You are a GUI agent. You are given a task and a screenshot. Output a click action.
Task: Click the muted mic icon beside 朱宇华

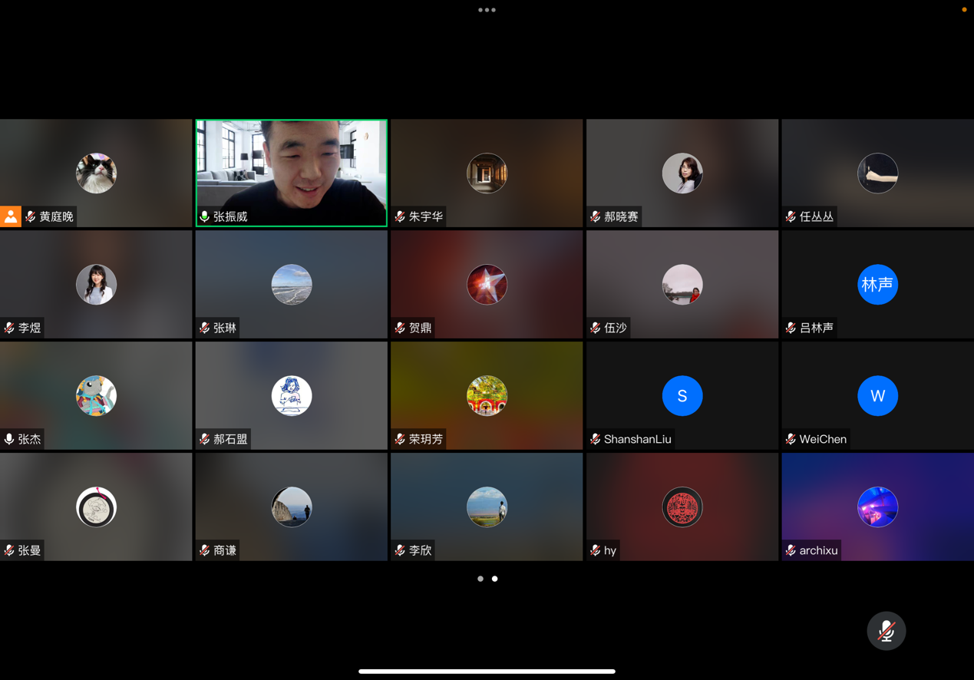coord(400,217)
